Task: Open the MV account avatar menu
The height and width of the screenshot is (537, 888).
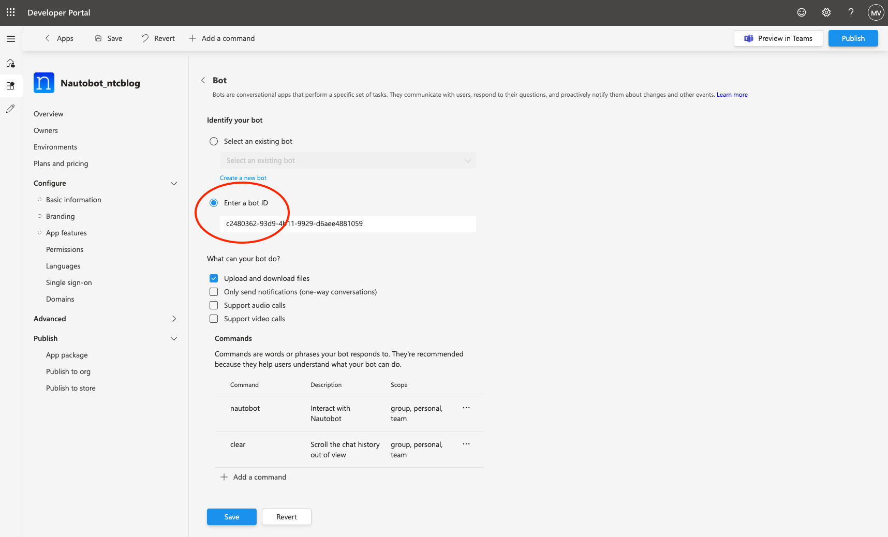Action: (x=875, y=12)
